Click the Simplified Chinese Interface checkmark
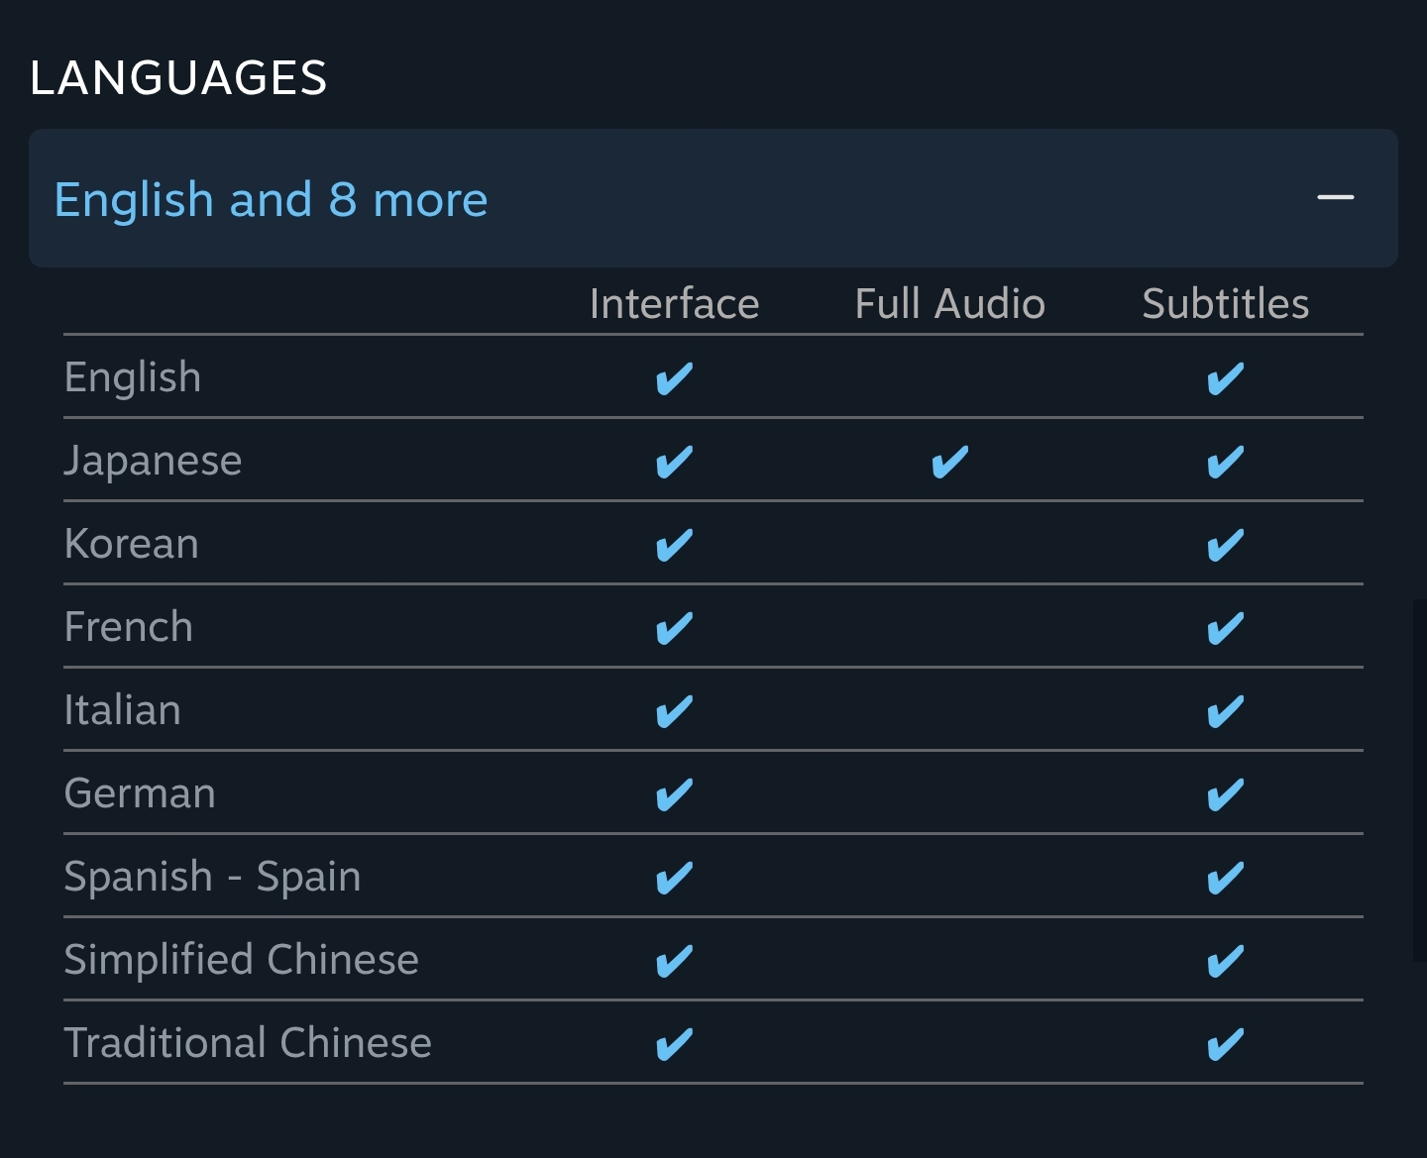The height and width of the screenshot is (1158, 1427). pyautogui.click(x=674, y=961)
